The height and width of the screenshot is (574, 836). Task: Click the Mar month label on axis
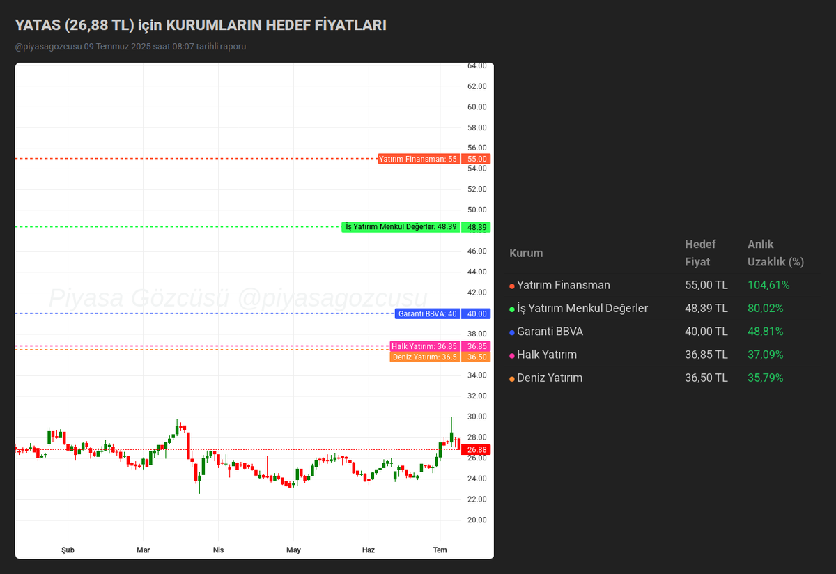143,550
